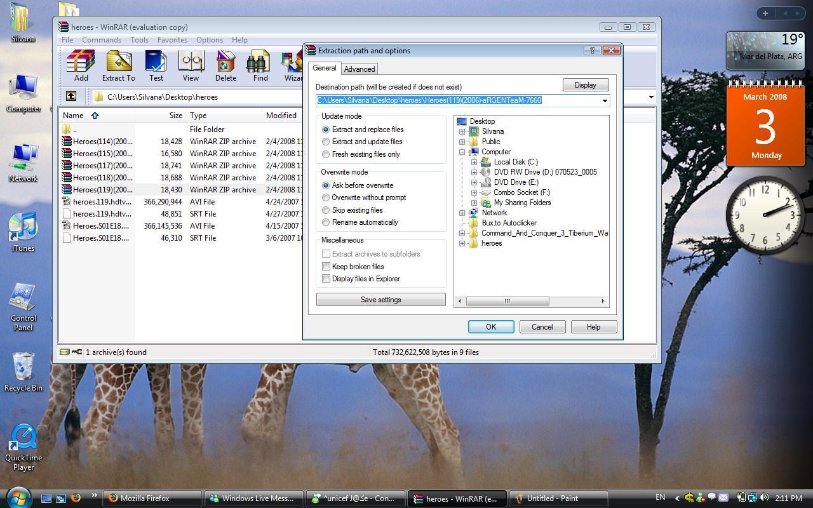Switch to Mozilla Firefox taskbar button
The image size is (813, 508).
point(153,498)
